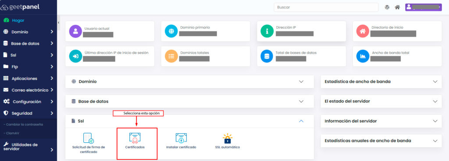Image resolution: width=449 pixels, height=161 pixels.
Task: Expand Información del servidor panel
Action: [381, 121]
